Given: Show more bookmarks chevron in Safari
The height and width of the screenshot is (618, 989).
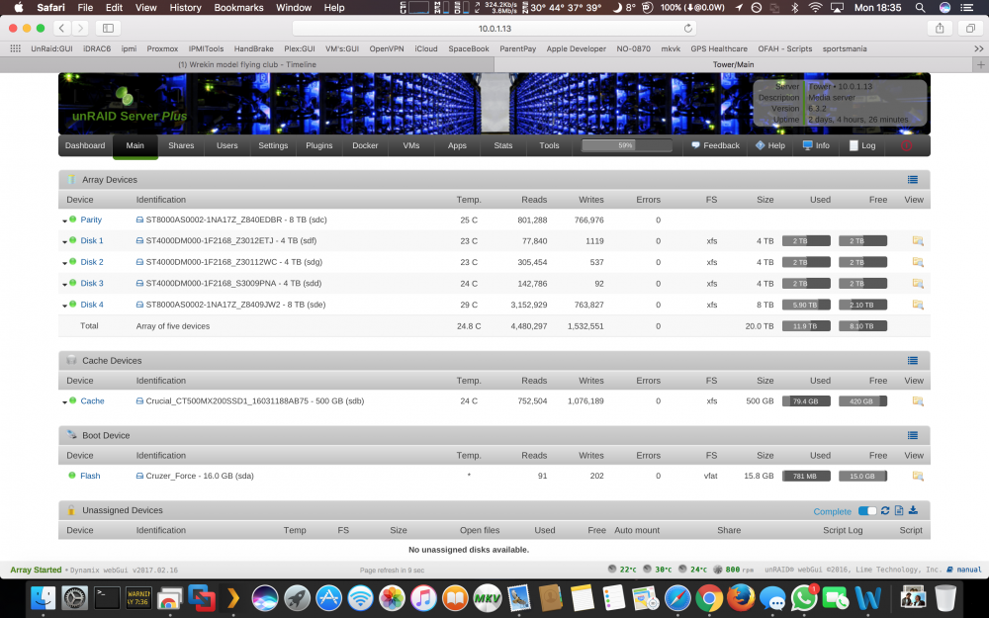Looking at the screenshot, I should [x=978, y=48].
